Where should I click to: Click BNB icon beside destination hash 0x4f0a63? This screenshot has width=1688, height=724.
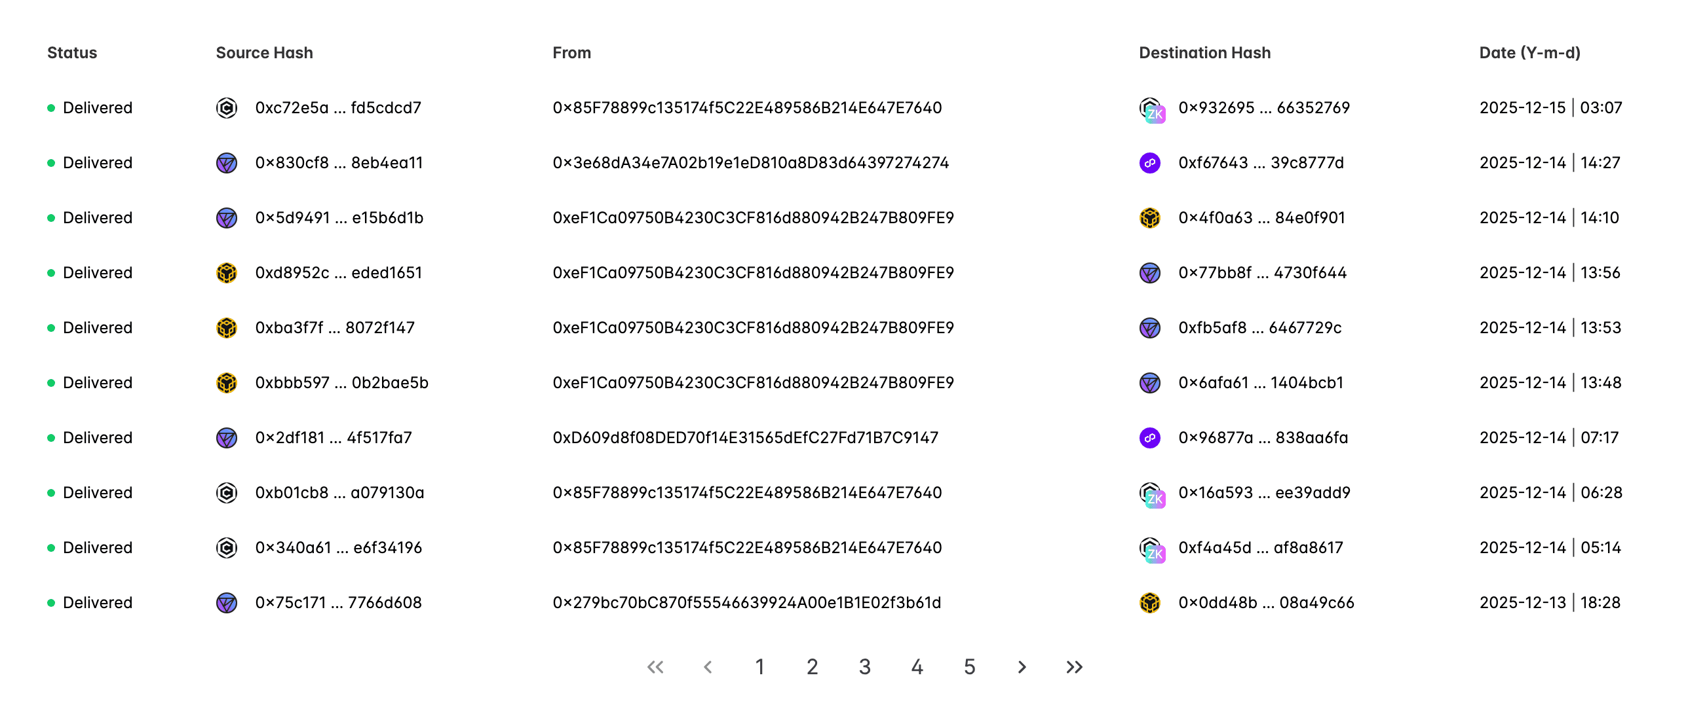coord(1150,218)
